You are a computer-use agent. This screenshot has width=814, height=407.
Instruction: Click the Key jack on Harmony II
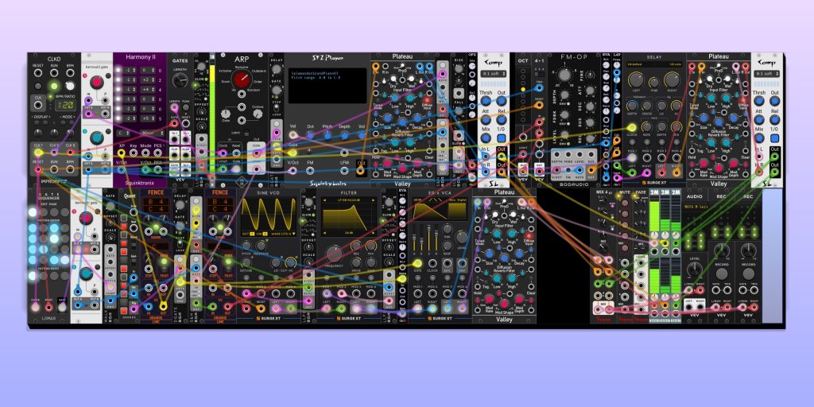coord(134,153)
